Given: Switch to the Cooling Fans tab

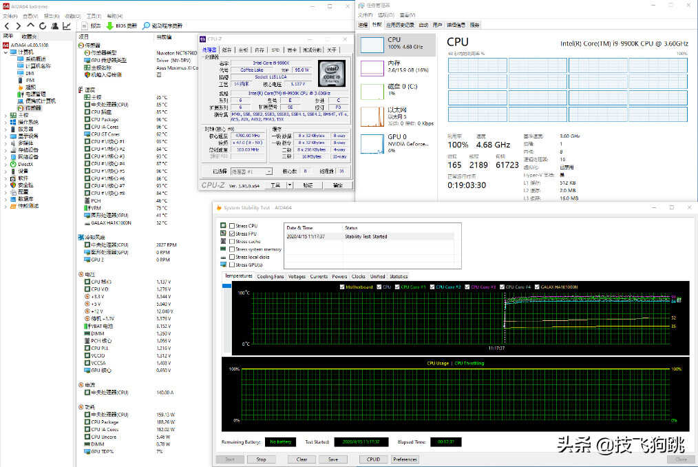Looking at the screenshot, I should 271,277.
